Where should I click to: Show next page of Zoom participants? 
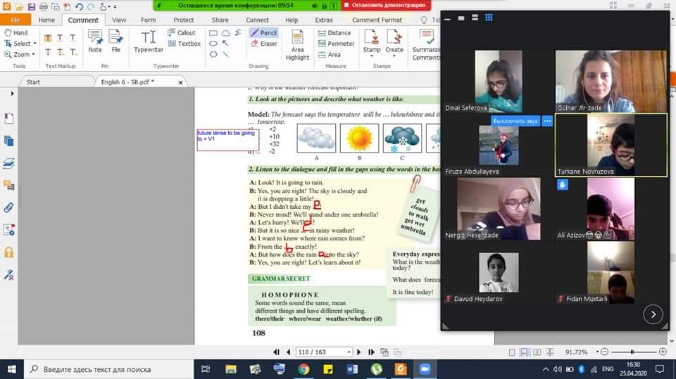(653, 314)
